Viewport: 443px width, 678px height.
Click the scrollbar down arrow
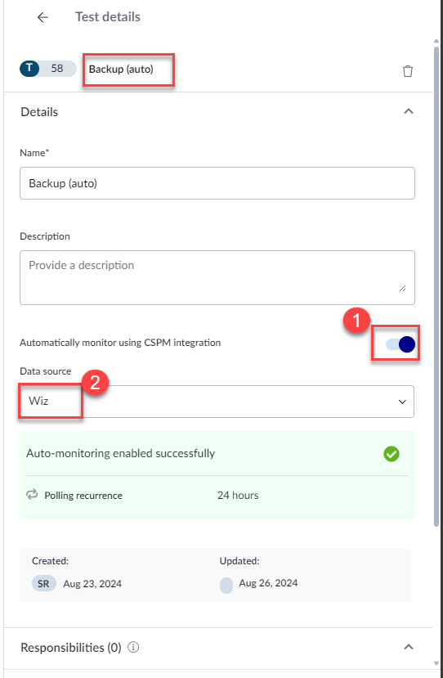click(436, 662)
